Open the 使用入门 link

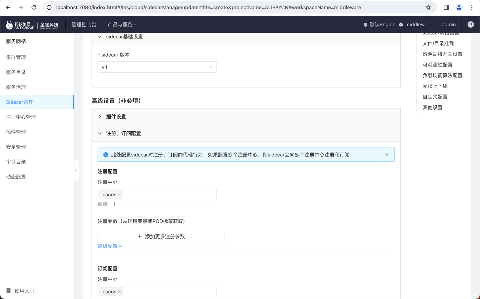pos(24,291)
